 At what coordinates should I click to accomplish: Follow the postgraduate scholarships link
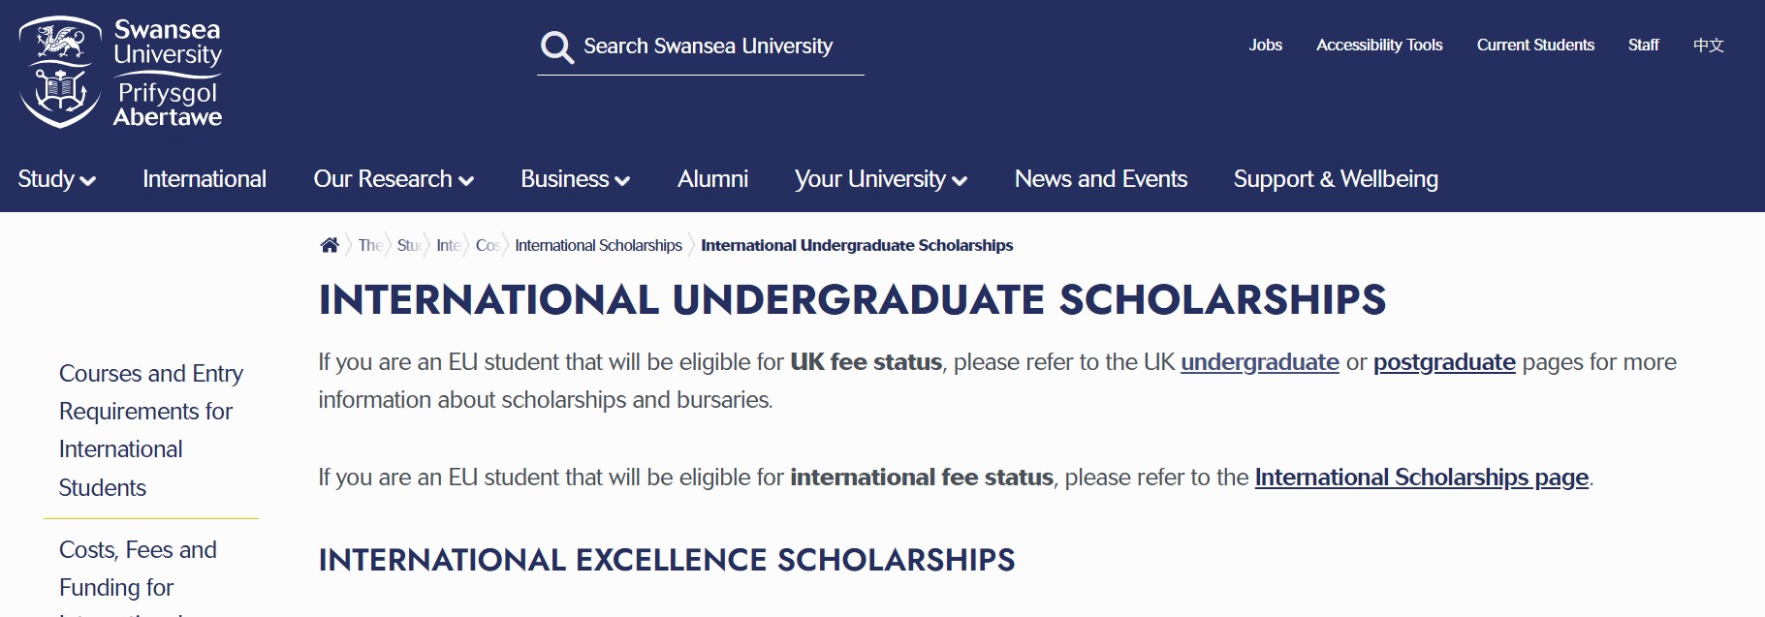coord(1443,362)
